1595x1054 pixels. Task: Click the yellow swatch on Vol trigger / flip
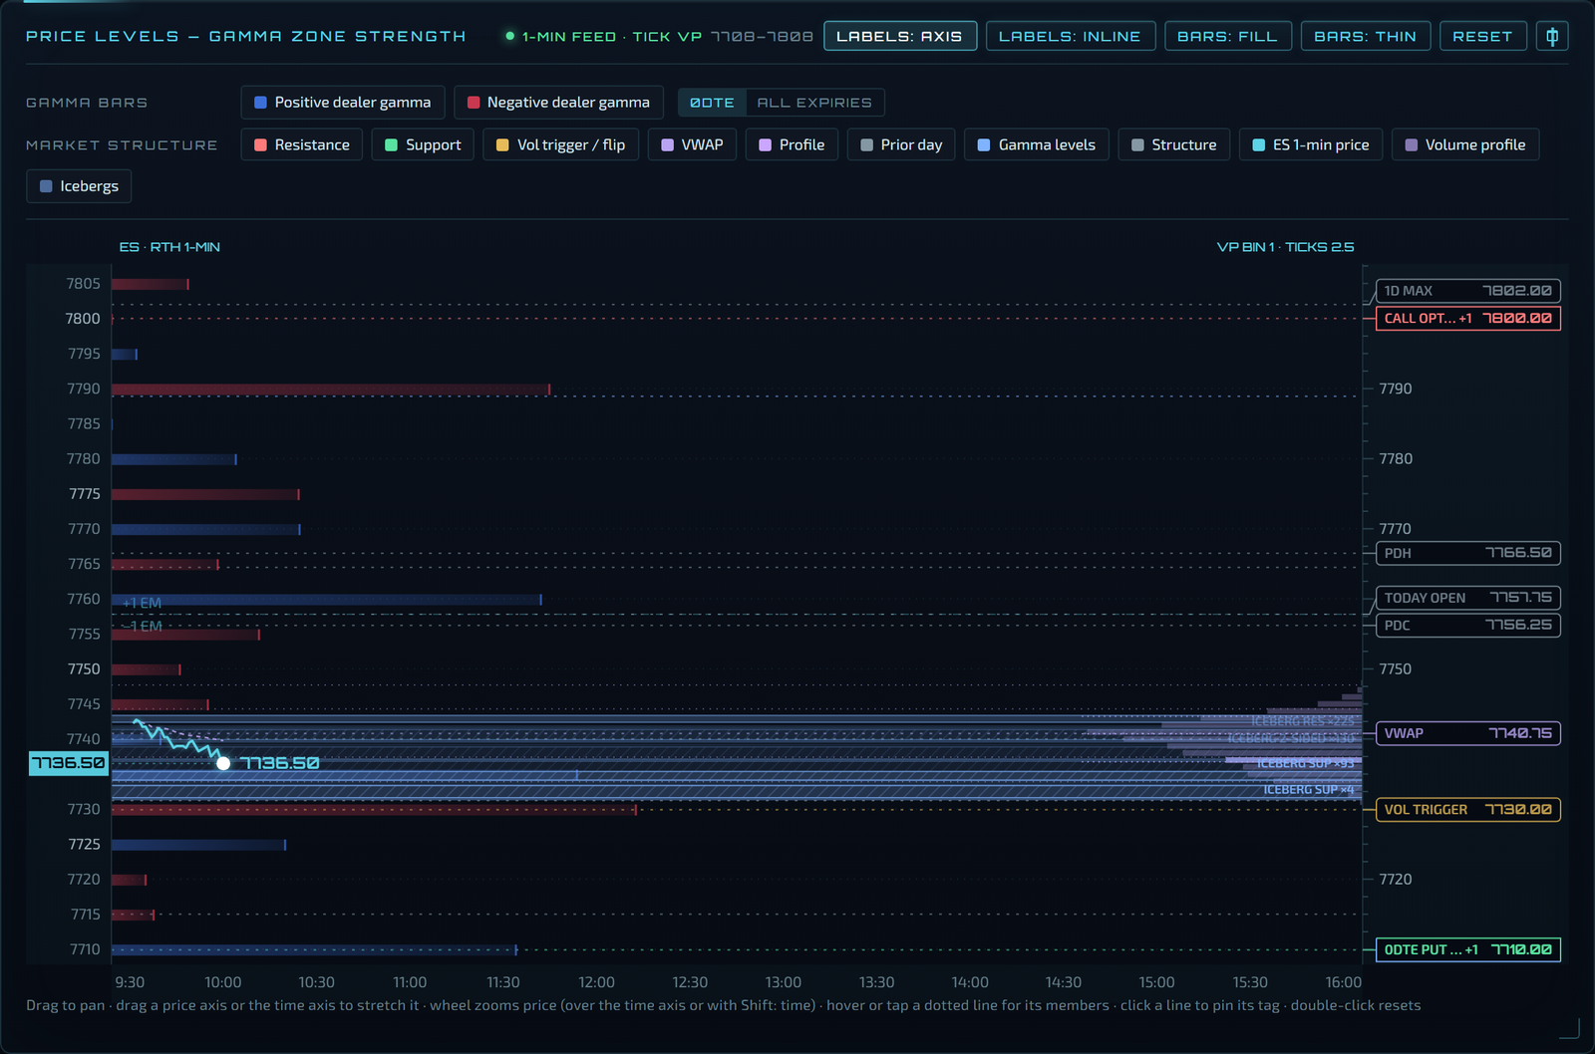[x=502, y=144]
